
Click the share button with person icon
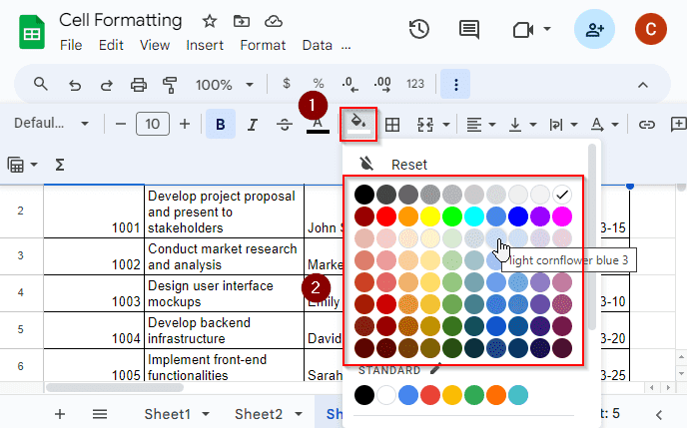[x=594, y=29]
